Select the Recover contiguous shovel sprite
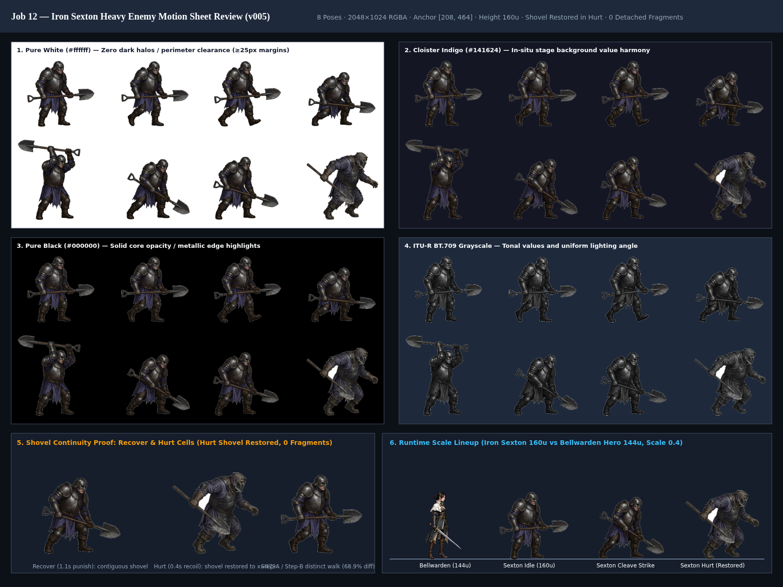 coord(81,515)
